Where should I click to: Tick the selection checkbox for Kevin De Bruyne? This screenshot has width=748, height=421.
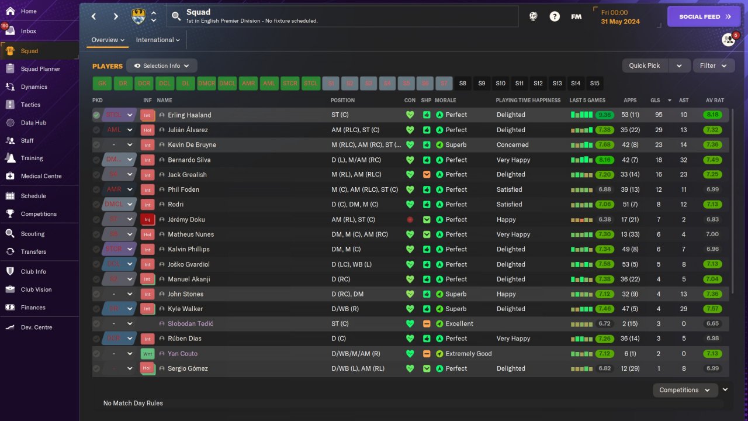click(96, 145)
